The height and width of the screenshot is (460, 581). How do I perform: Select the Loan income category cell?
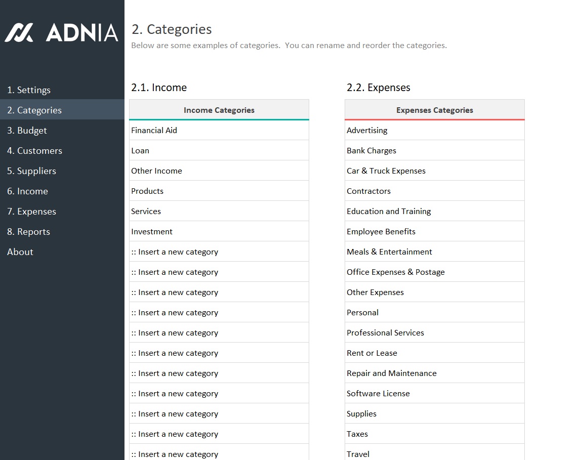(219, 150)
